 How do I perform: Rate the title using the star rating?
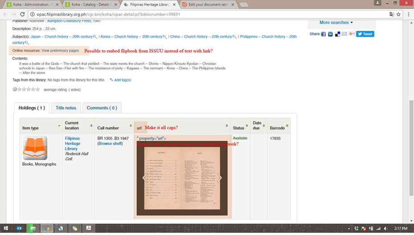[x=23, y=89]
